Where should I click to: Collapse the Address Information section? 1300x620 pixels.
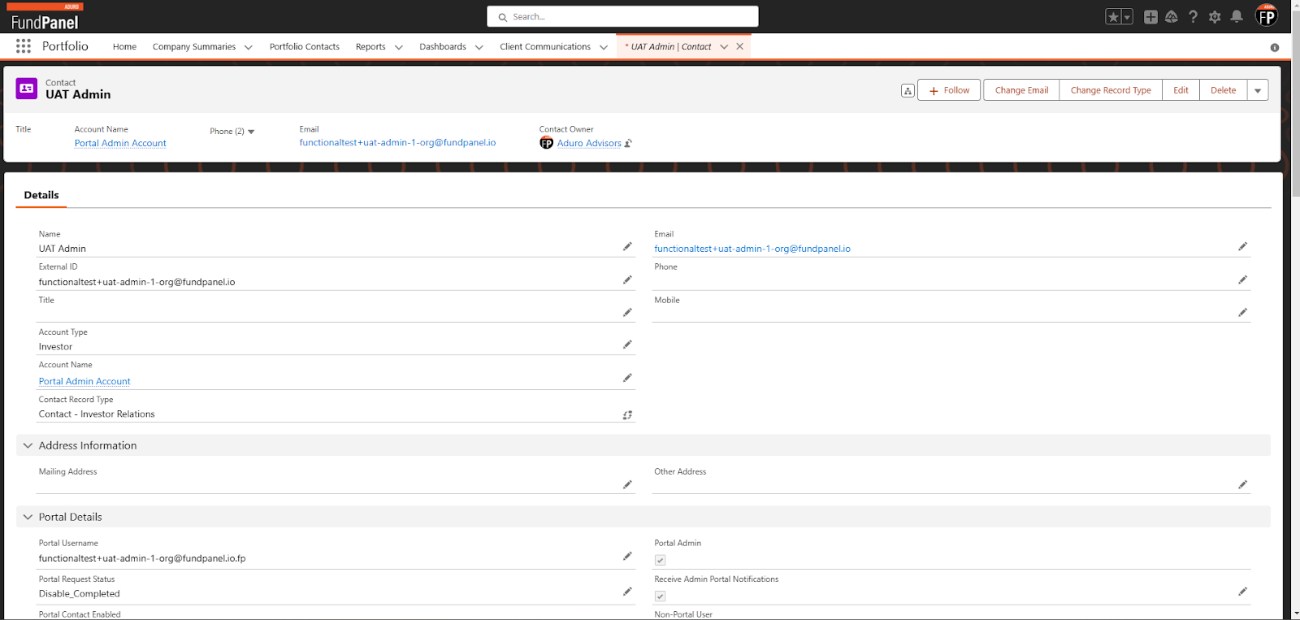(x=28, y=445)
